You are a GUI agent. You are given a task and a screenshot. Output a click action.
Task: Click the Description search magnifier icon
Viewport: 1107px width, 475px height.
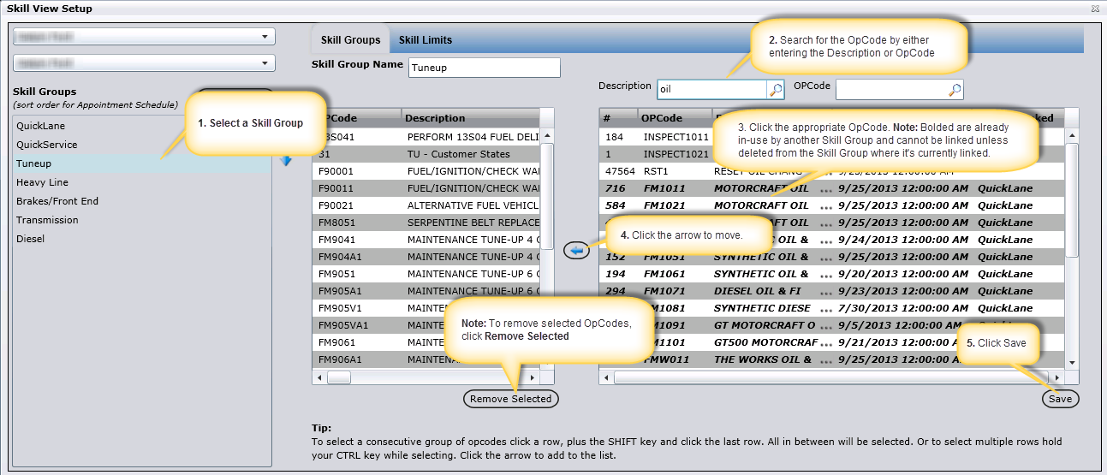point(775,89)
